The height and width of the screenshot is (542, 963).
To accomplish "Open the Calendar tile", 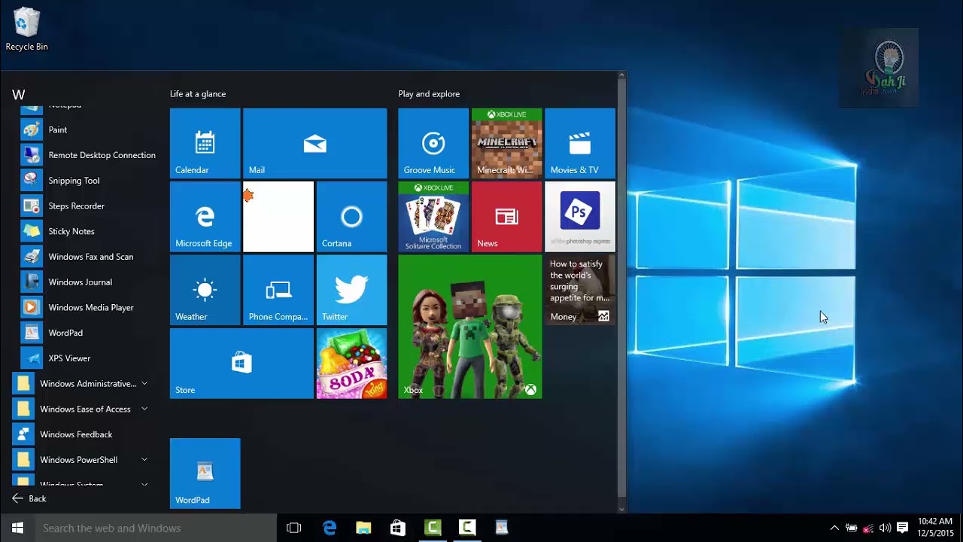I will pyautogui.click(x=205, y=143).
